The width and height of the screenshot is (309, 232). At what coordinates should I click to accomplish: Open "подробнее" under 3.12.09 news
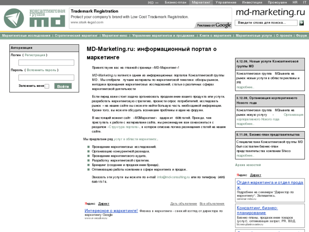click(x=245, y=124)
